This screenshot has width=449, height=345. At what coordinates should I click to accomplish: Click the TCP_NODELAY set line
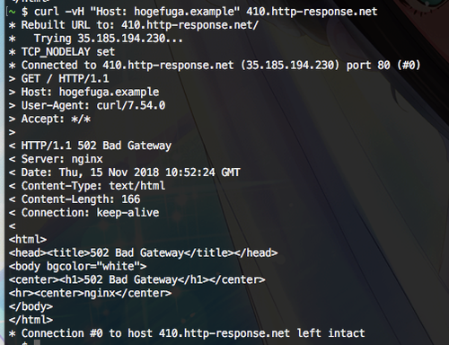[68, 52]
